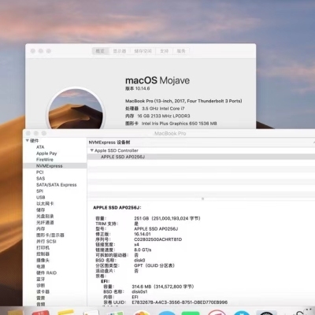Click the MacBook Pro model line
The image size is (315, 315).
183,101
